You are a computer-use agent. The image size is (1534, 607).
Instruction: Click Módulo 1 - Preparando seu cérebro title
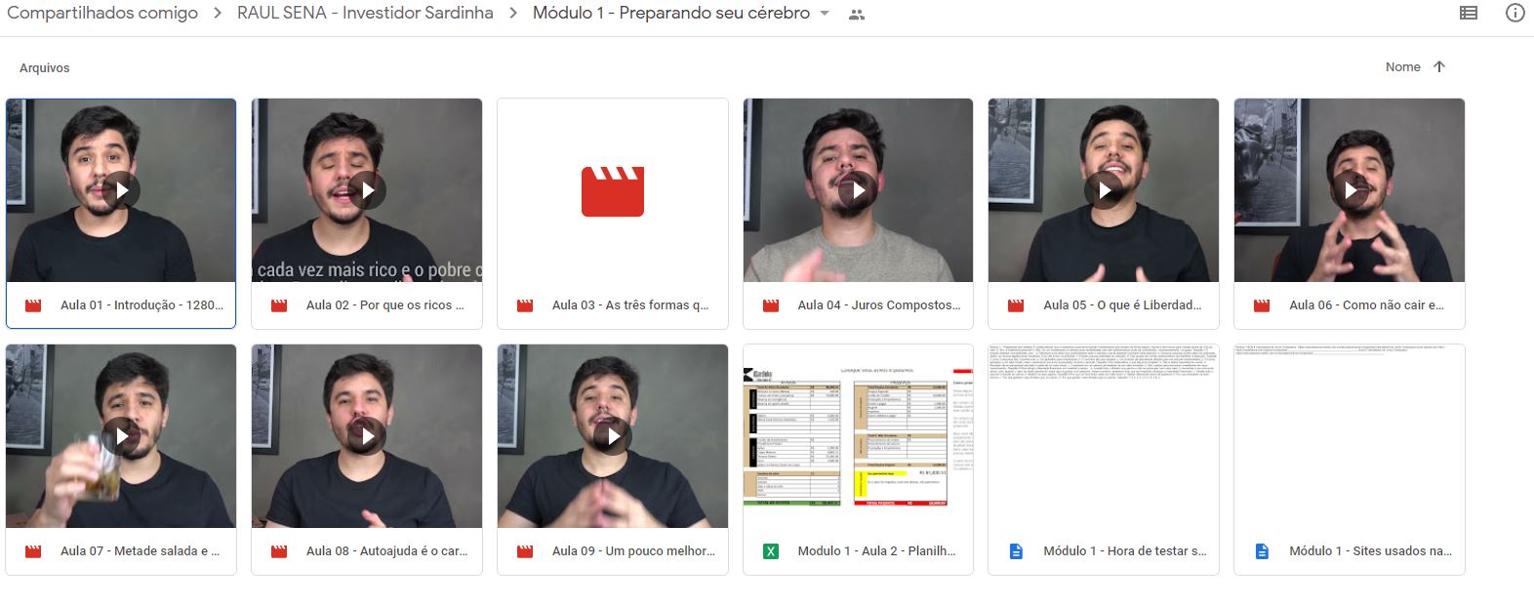670,14
